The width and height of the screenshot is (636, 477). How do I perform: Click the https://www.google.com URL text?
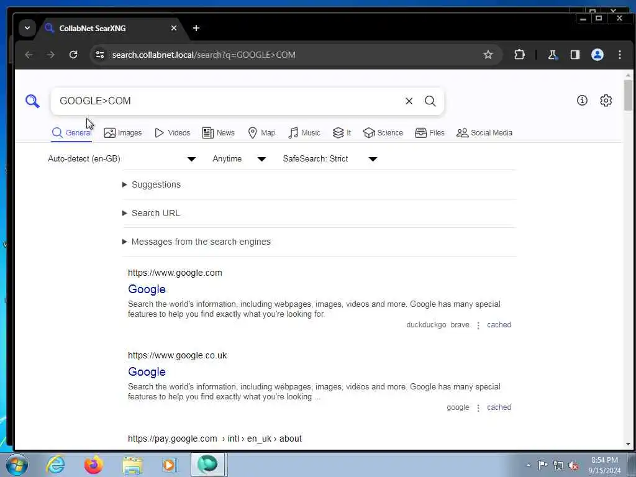pyautogui.click(x=175, y=273)
